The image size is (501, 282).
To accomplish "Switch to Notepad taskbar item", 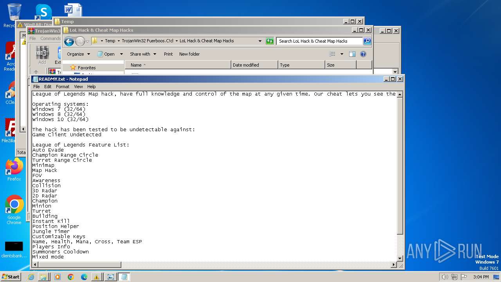I will (124, 277).
